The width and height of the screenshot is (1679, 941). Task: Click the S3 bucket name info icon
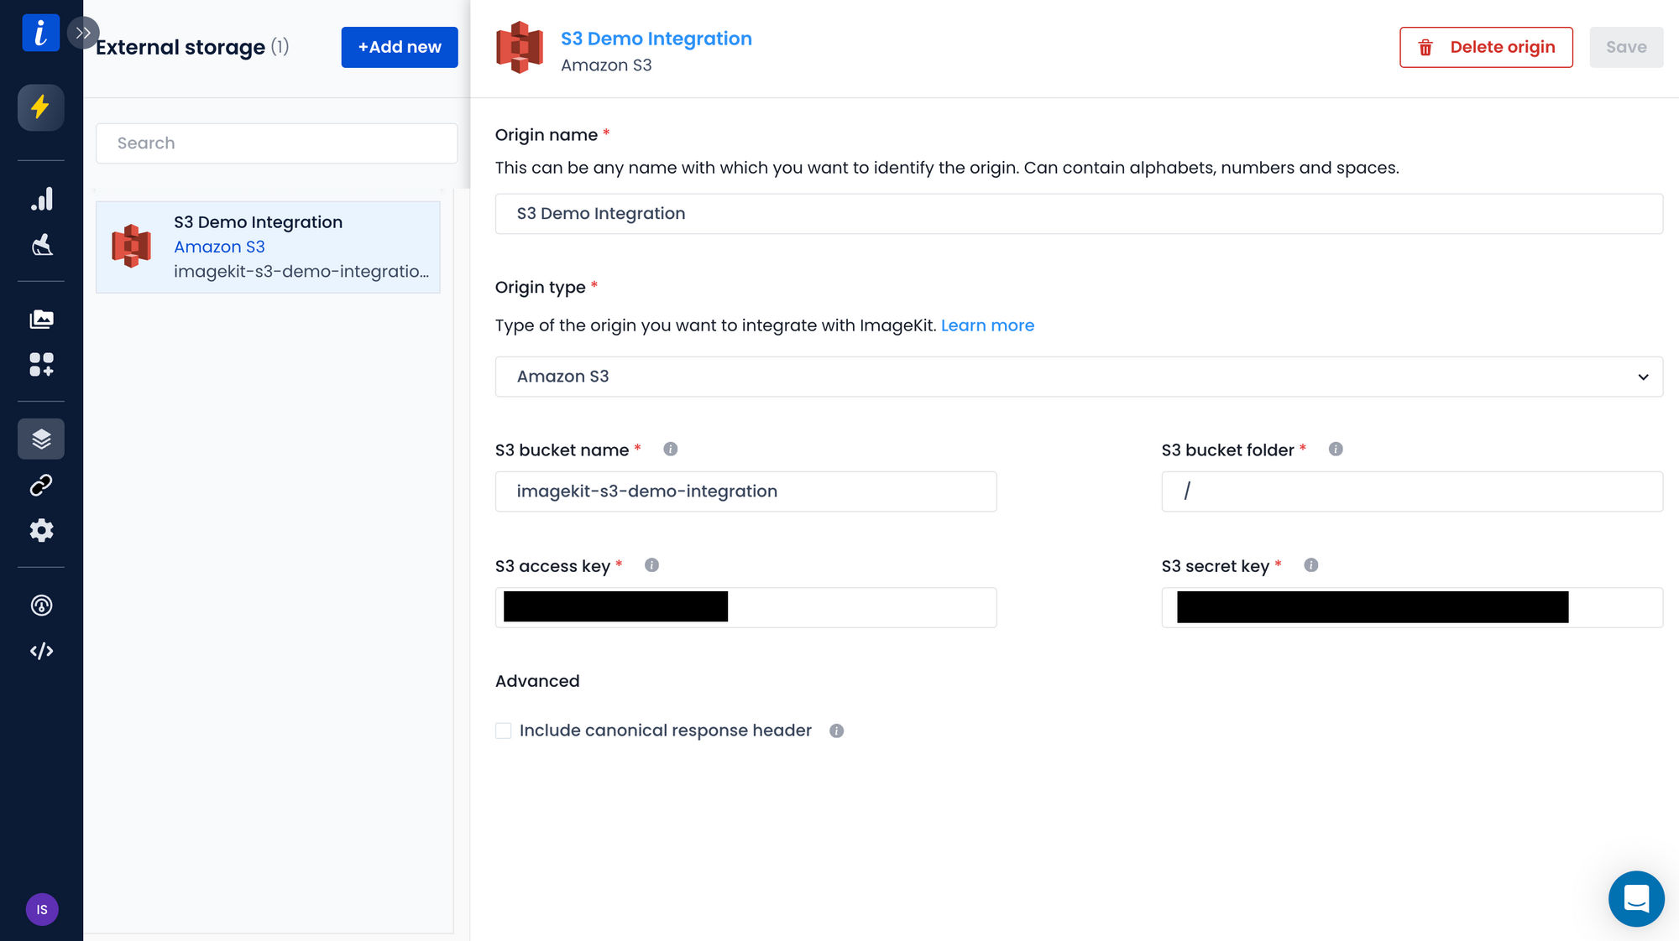pos(670,449)
